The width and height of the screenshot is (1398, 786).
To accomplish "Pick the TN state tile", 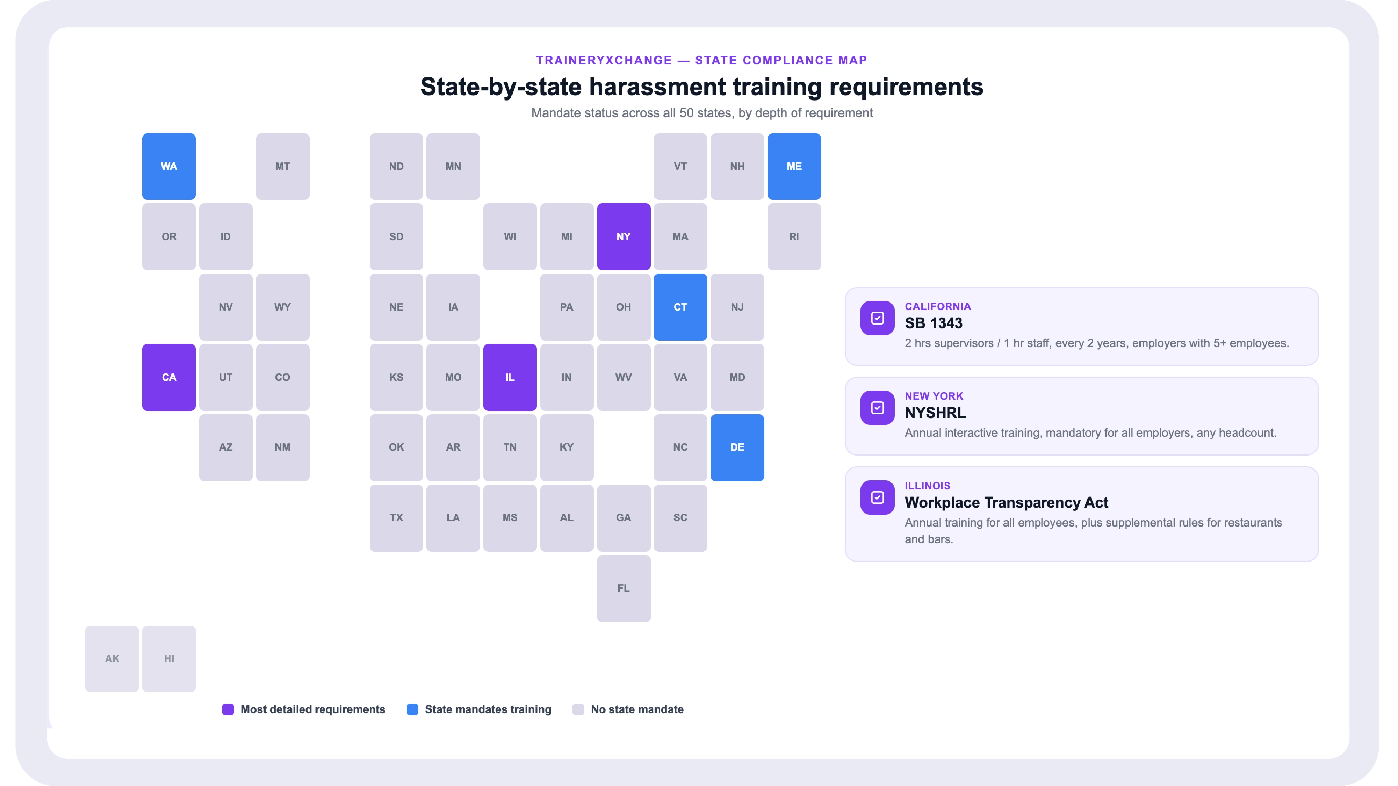I will (x=510, y=447).
